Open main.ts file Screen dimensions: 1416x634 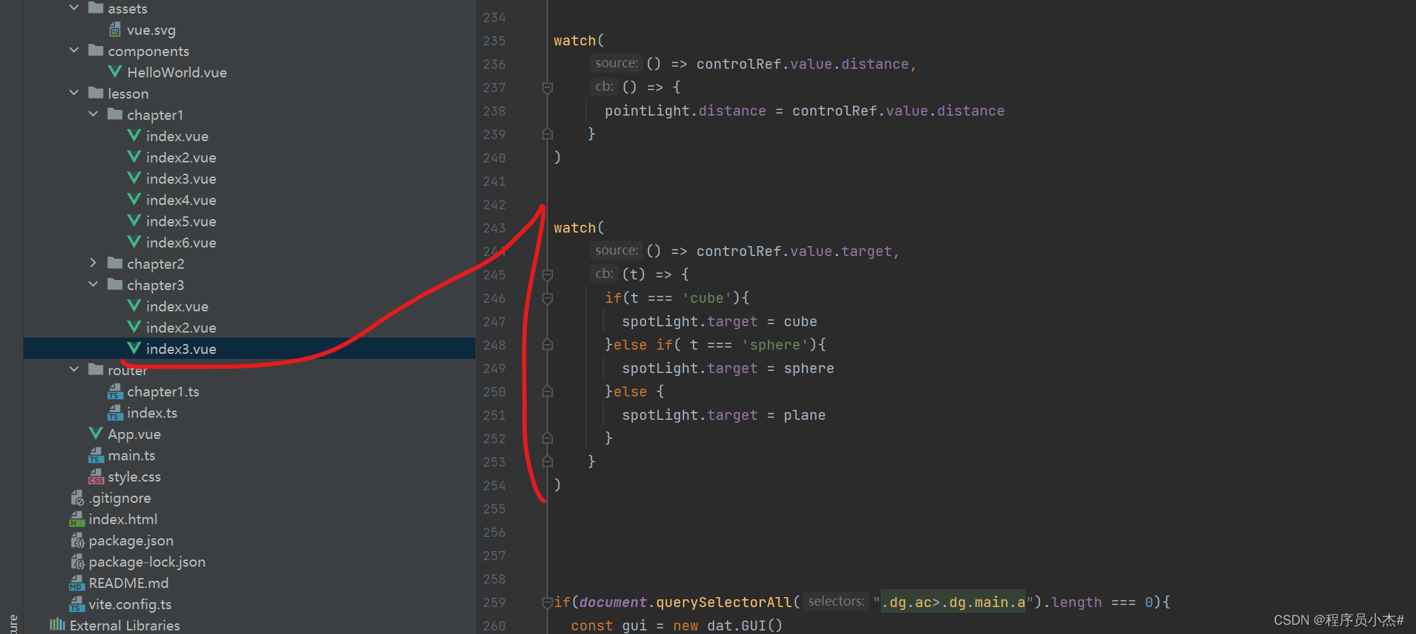point(131,455)
